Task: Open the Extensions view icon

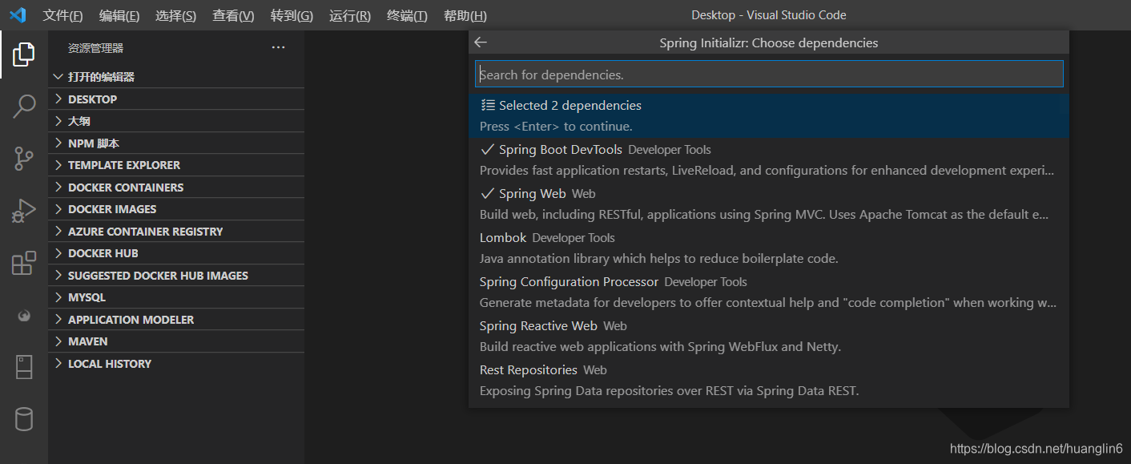Action: tap(24, 263)
